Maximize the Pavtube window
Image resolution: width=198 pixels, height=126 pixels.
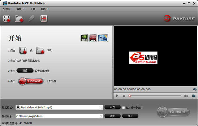pyautogui.click(x=189, y=3)
